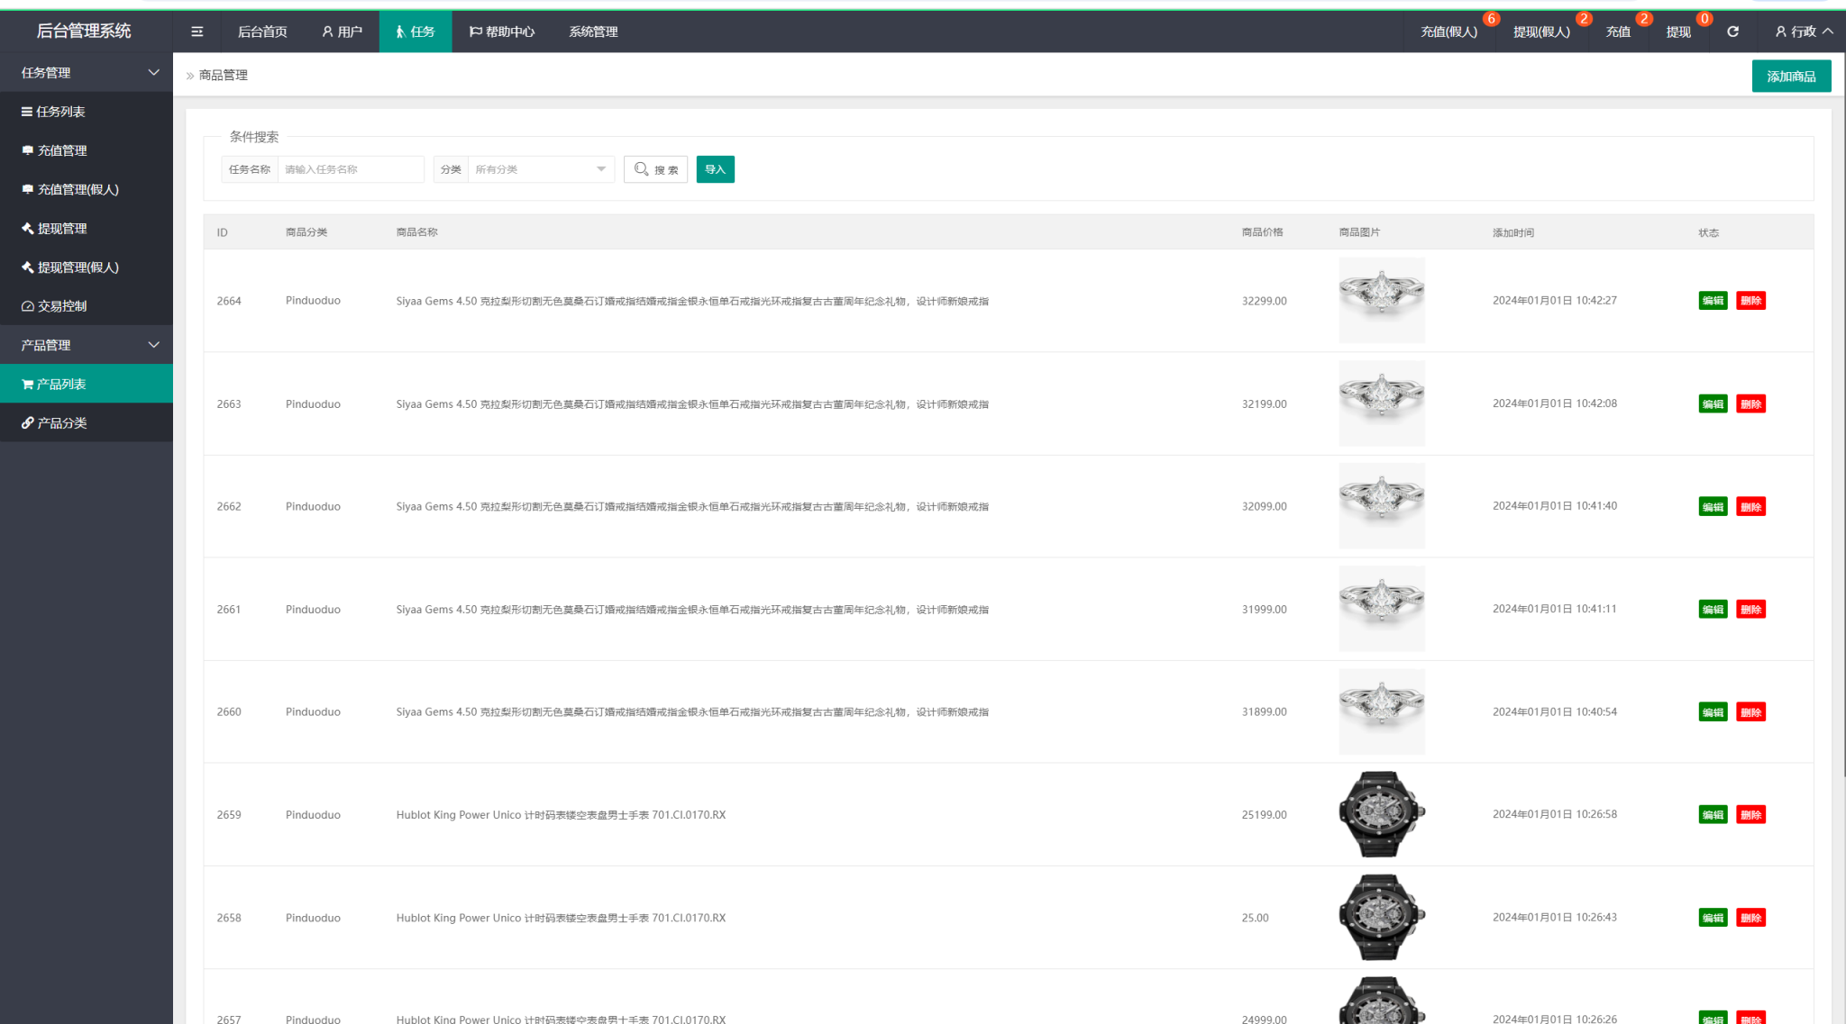Open the 所有分类 category dropdown
This screenshot has height=1024, width=1846.
pyautogui.click(x=540, y=169)
